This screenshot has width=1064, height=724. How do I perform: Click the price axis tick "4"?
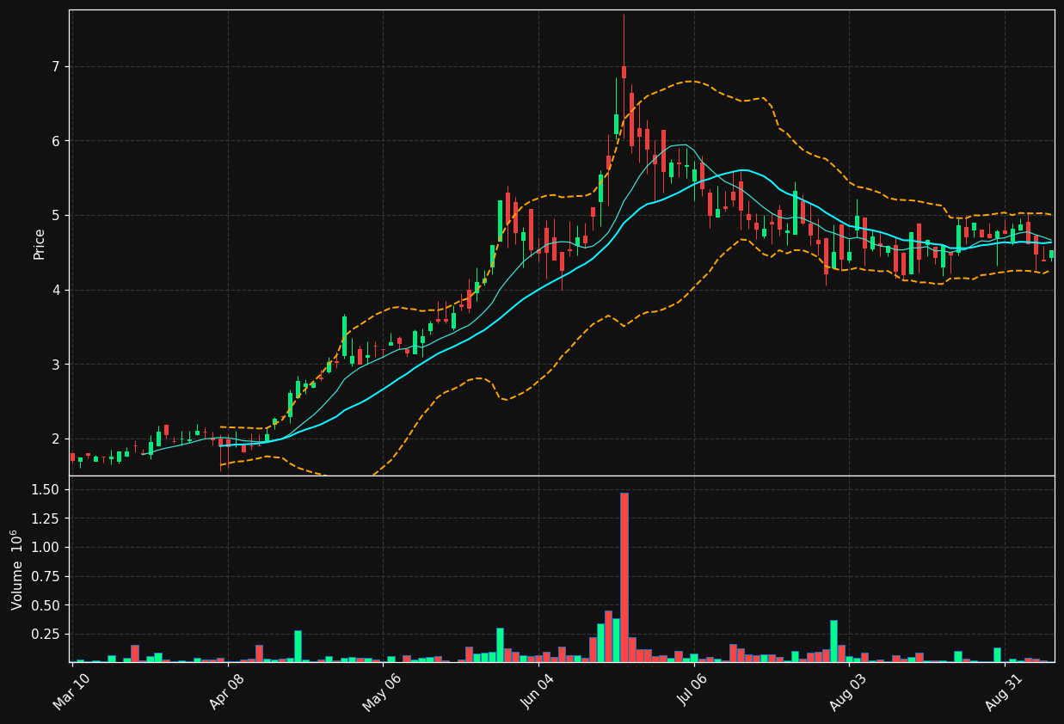[55, 290]
